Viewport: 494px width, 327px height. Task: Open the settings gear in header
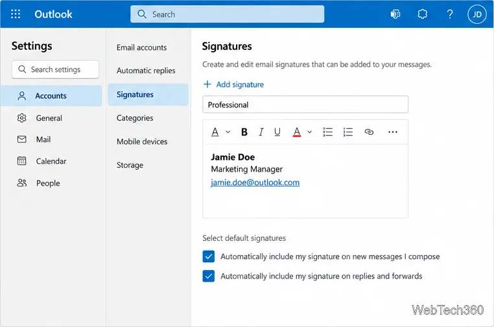click(423, 14)
